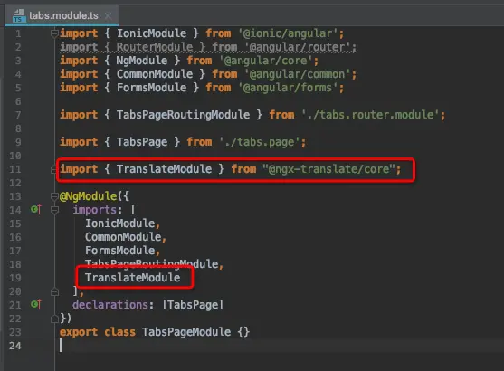Toggle fold marker at line 11

click(x=53, y=169)
